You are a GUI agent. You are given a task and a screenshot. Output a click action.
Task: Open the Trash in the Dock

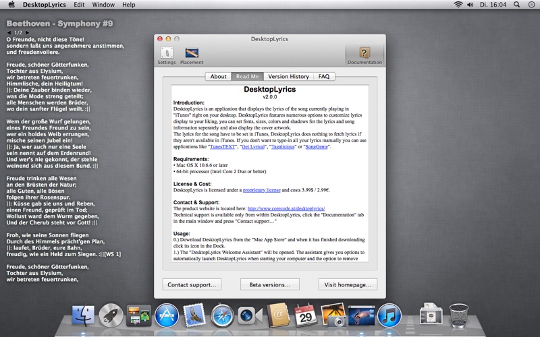pyautogui.click(x=459, y=315)
